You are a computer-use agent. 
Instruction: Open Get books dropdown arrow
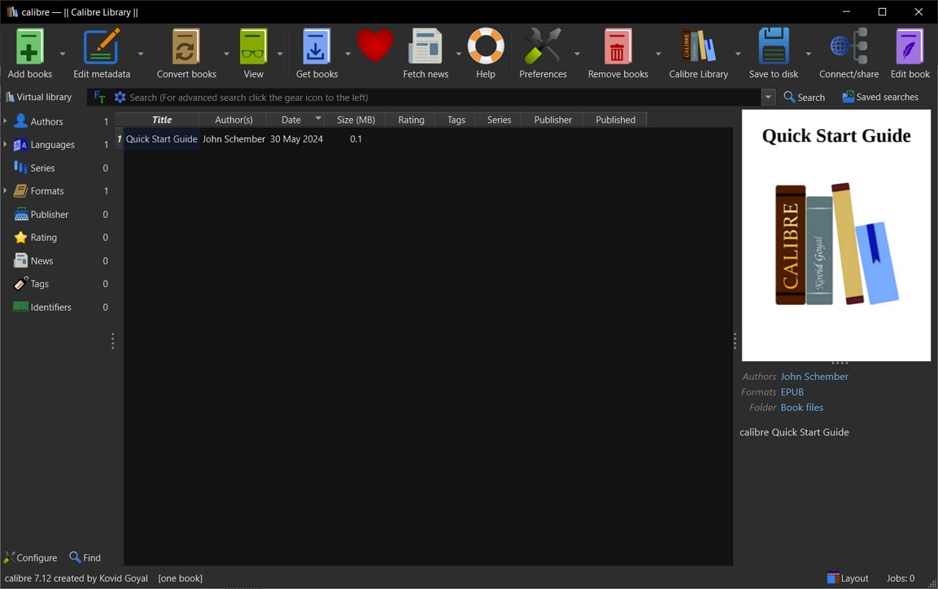[x=348, y=54]
